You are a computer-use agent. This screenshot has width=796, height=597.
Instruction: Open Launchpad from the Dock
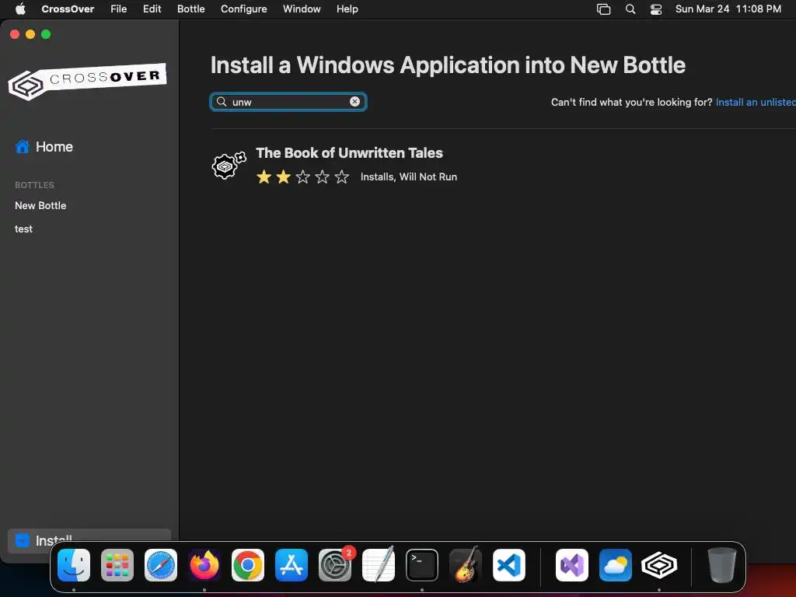[x=117, y=565]
